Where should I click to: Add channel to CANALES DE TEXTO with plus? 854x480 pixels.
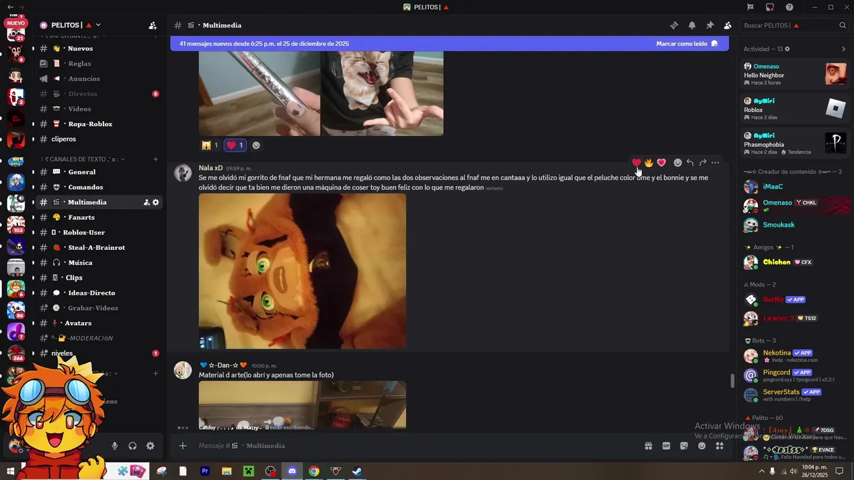pyautogui.click(x=155, y=159)
